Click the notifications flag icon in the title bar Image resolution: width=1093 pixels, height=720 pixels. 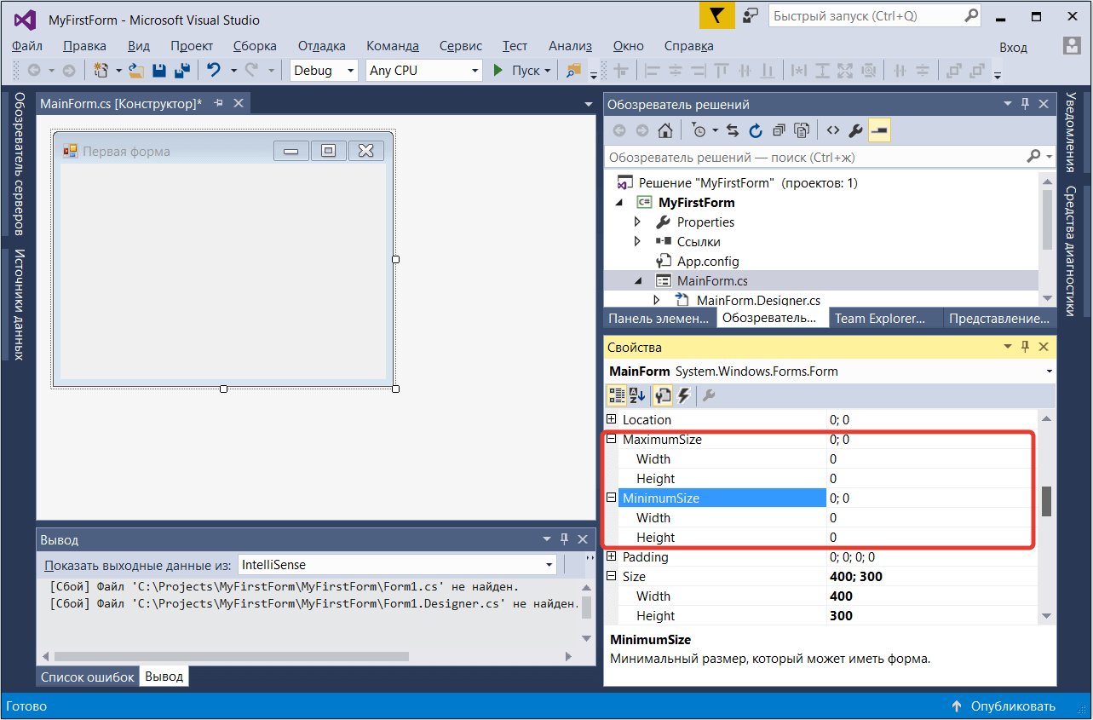coord(717,17)
